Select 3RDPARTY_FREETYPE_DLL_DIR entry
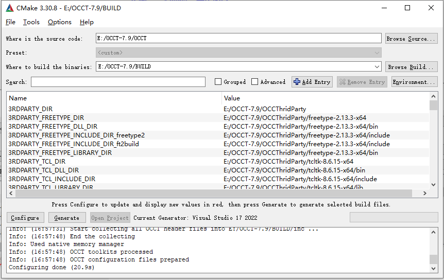Screen dimensions: 444x280 pos(53,127)
